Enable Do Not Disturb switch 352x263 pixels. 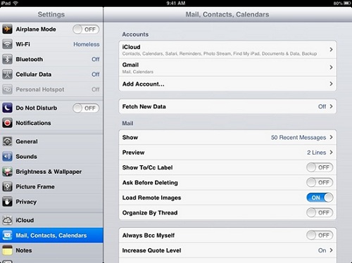tap(86, 108)
